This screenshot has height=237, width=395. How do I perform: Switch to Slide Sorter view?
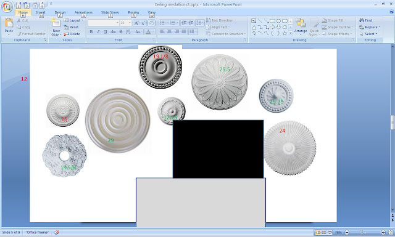[x=324, y=233]
